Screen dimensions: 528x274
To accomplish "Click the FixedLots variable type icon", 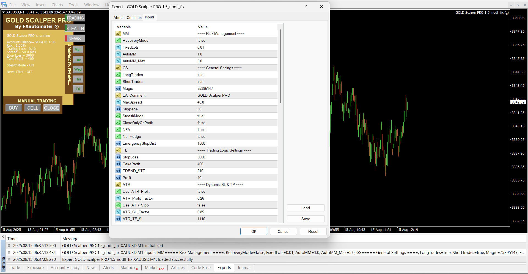I will pos(118,47).
